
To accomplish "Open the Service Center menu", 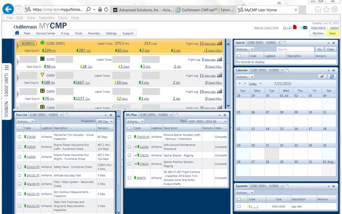I will point(45,33).
